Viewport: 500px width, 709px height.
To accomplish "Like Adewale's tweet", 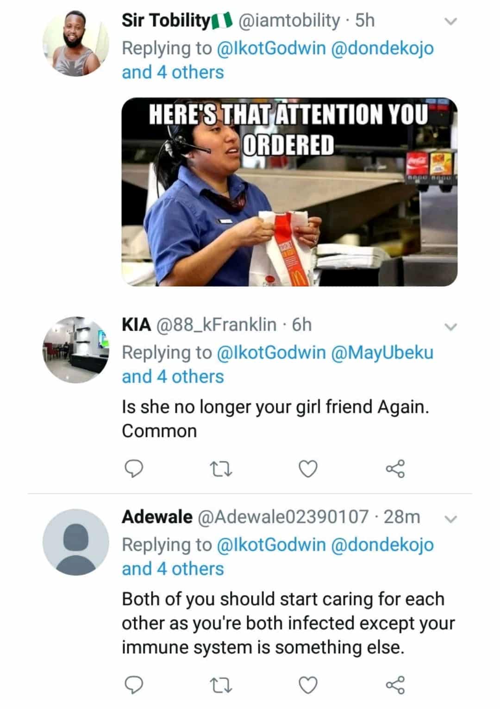I will coord(308,684).
